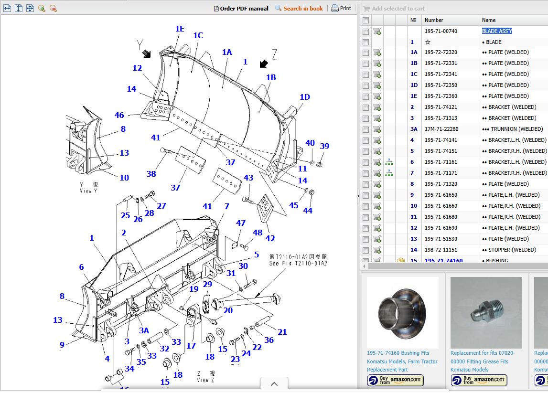Click the bushing product thumbnail
The image size is (548, 393).
click(x=403, y=313)
